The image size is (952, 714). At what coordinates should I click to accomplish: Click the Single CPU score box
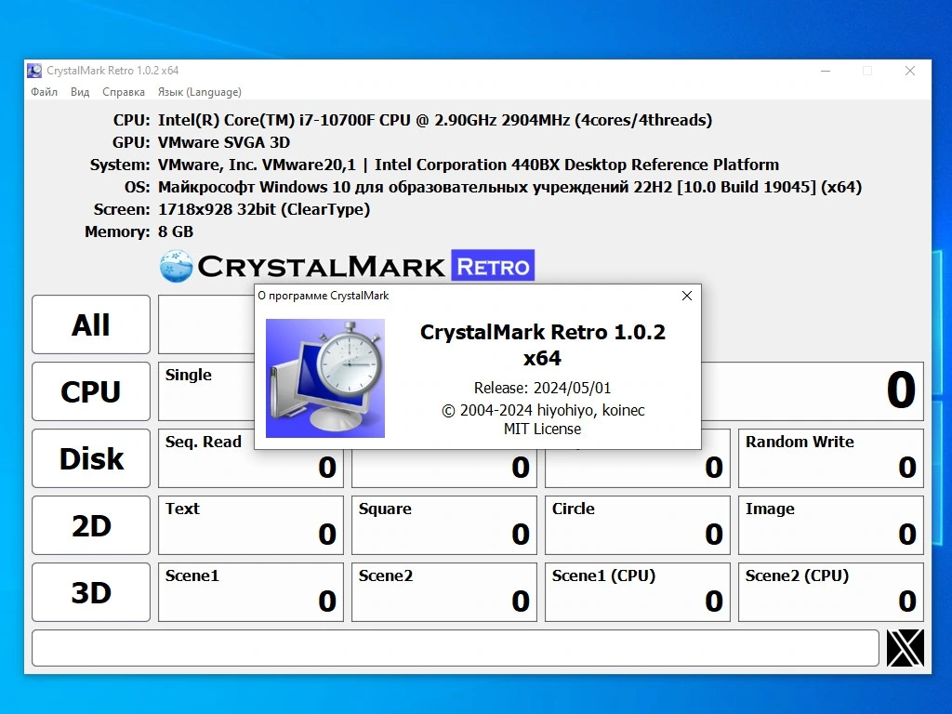point(206,391)
